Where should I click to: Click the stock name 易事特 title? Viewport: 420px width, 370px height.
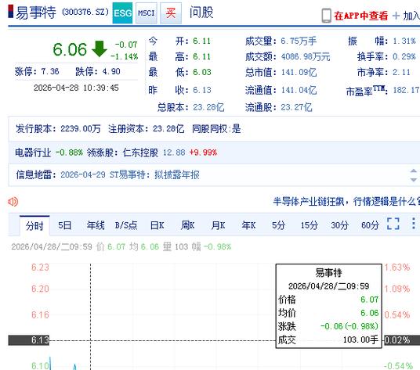click(36, 13)
